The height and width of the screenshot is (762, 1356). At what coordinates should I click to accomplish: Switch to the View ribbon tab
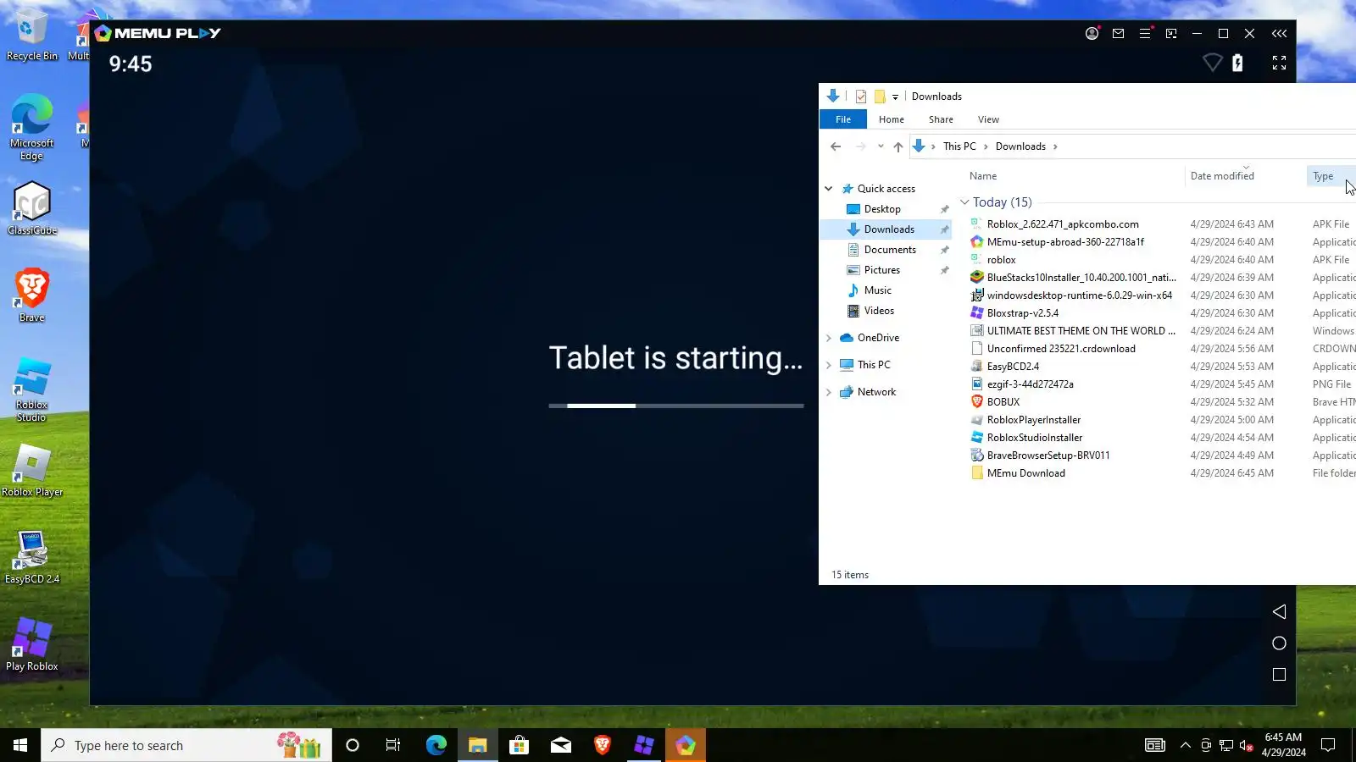[988, 119]
